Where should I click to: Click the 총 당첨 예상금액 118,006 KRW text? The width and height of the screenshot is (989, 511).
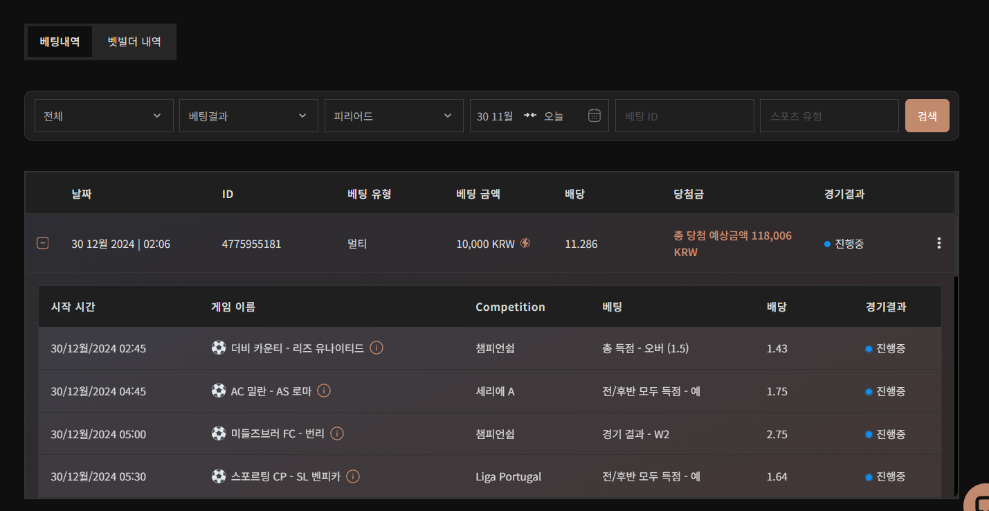(732, 244)
